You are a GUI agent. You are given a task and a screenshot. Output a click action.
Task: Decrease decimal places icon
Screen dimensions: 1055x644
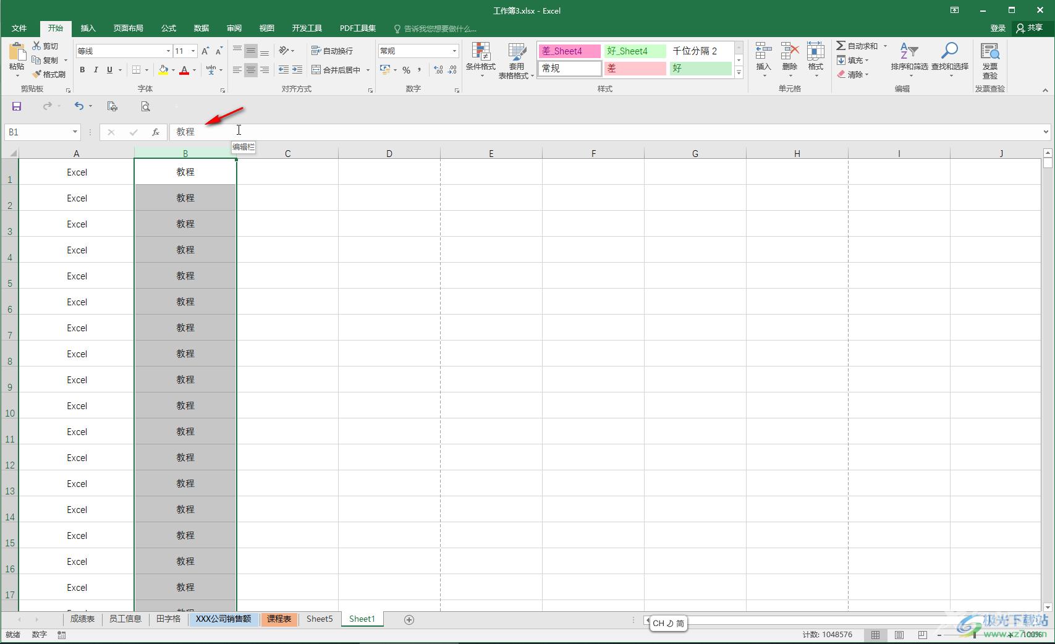452,70
